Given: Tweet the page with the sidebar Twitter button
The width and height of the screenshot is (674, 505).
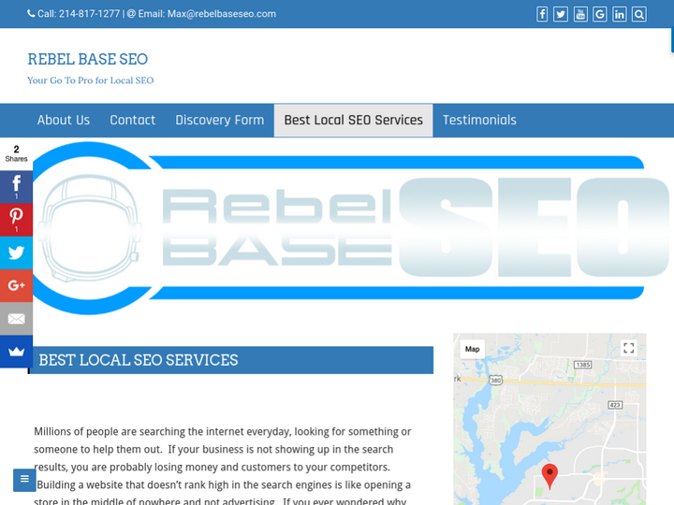Looking at the screenshot, I should (x=16, y=252).
